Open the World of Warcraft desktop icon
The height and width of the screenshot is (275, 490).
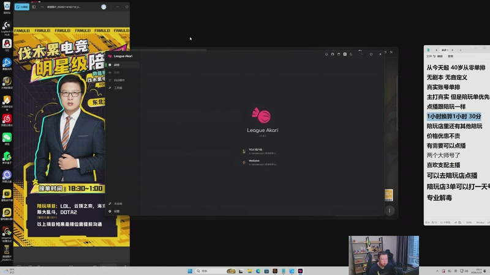coord(7,82)
